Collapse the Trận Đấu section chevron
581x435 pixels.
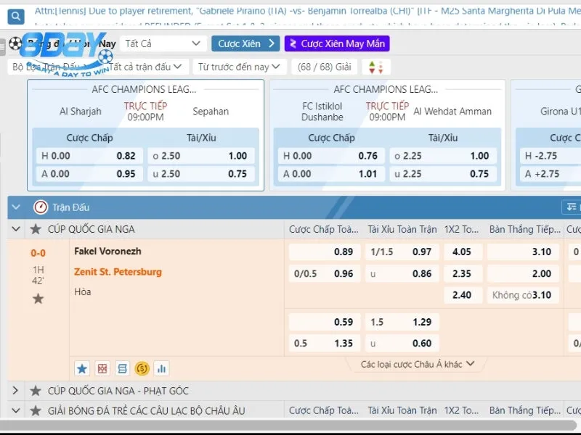click(x=16, y=207)
